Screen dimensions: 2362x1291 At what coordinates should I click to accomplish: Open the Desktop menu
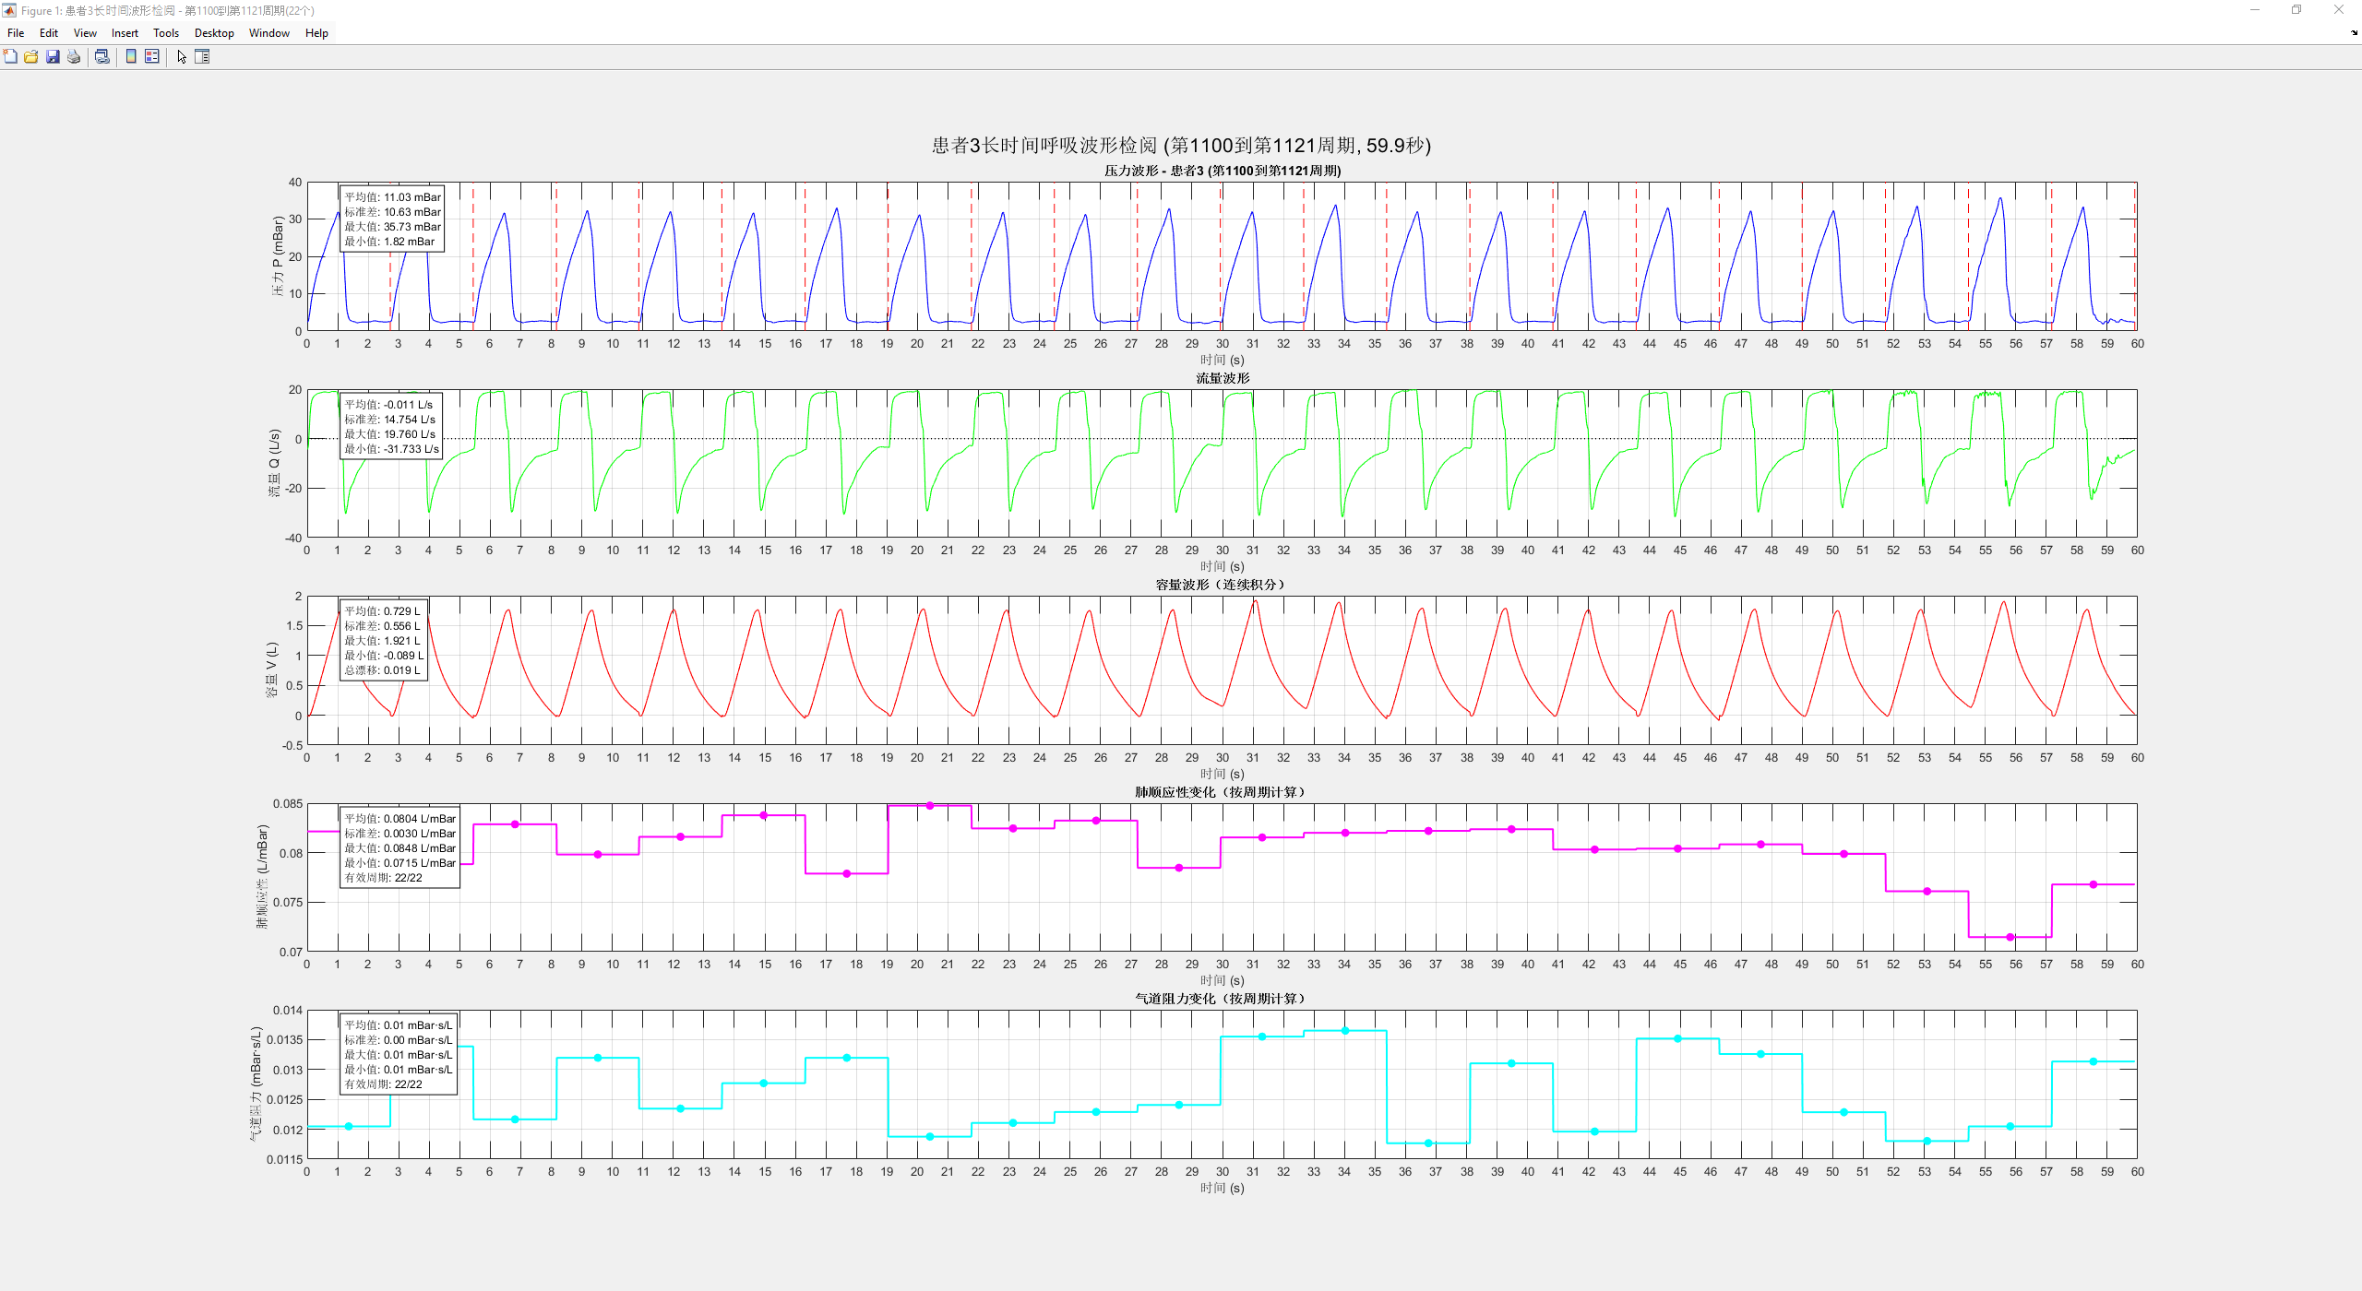[x=214, y=33]
